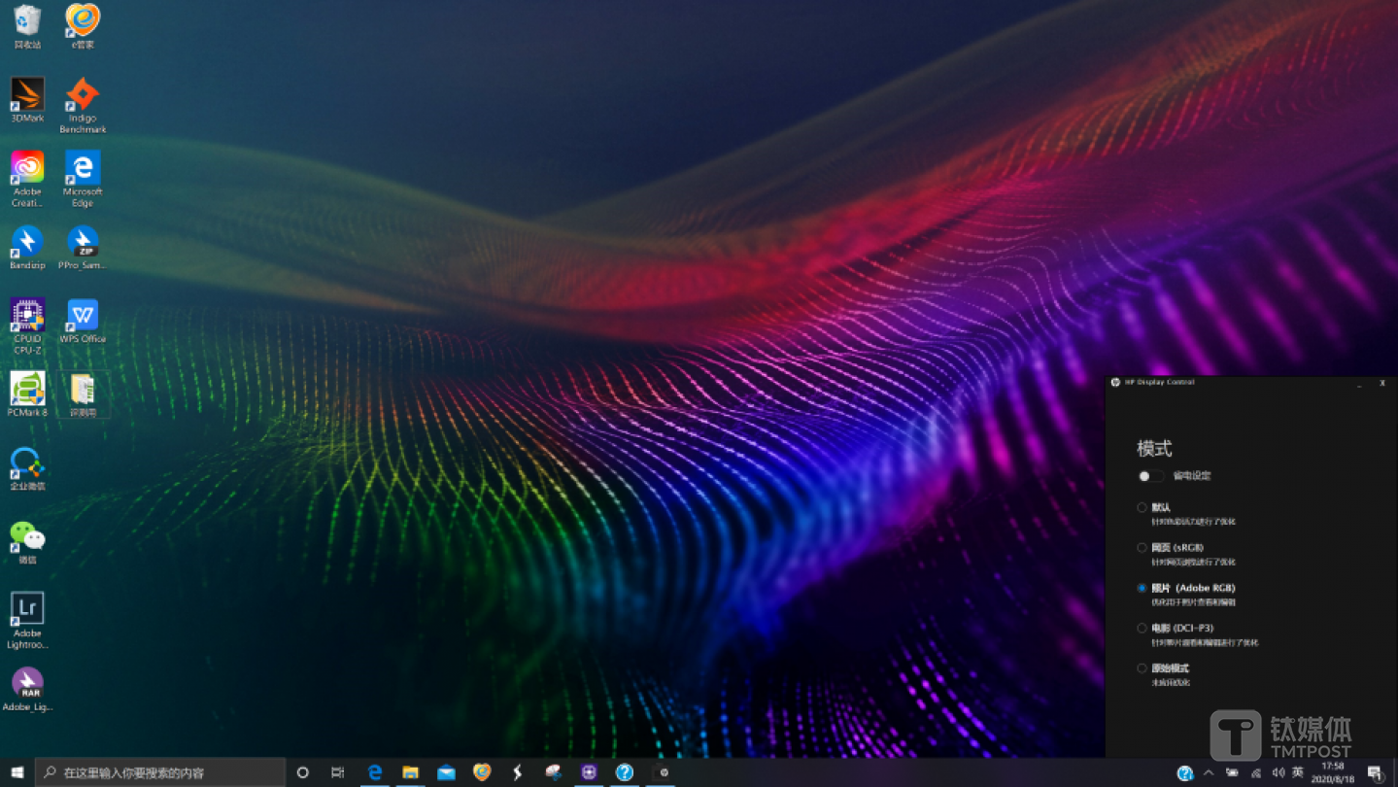This screenshot has height=787, width=1398.
Task: Select the 默认 display mode
Action: click(1142, 507)
